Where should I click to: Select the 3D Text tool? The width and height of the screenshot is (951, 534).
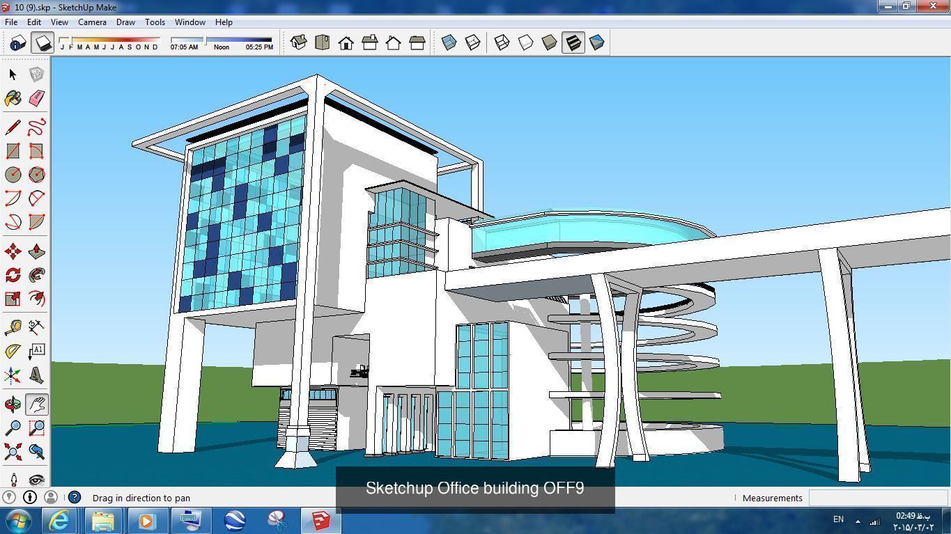point(36,376)
